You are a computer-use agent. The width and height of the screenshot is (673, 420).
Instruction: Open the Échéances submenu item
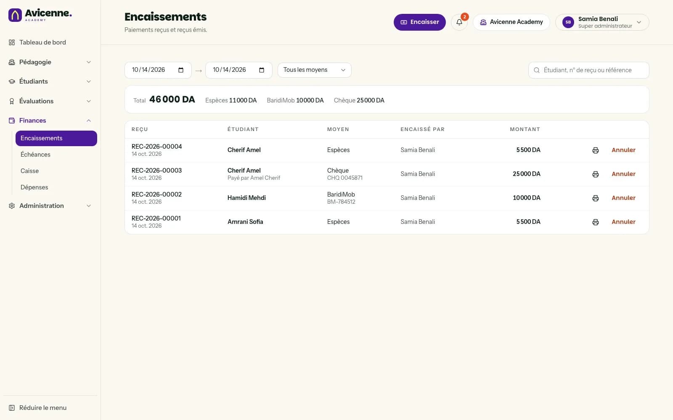pyautogui.click(x=56, y=155)
